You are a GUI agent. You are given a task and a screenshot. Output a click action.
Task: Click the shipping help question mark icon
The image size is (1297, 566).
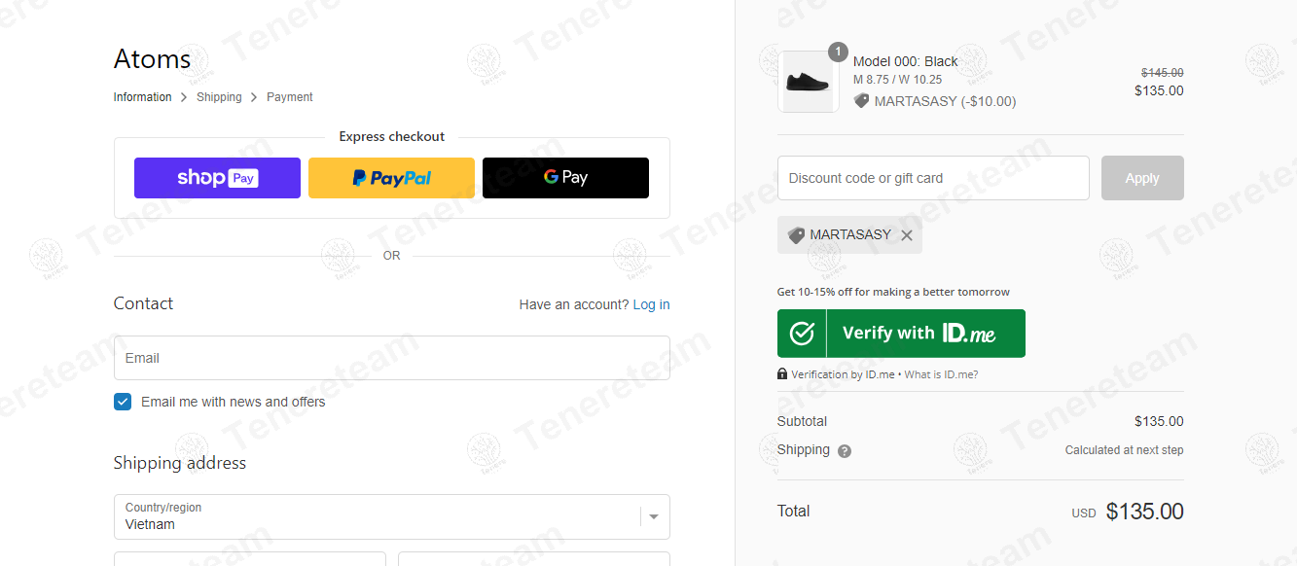(x=845, y=451)
